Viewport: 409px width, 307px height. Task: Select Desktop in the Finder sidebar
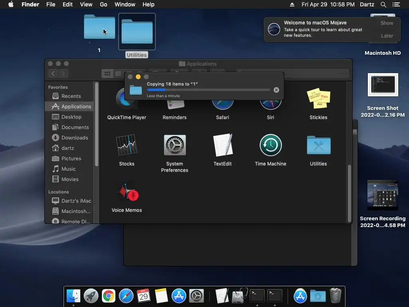point(69,117)
